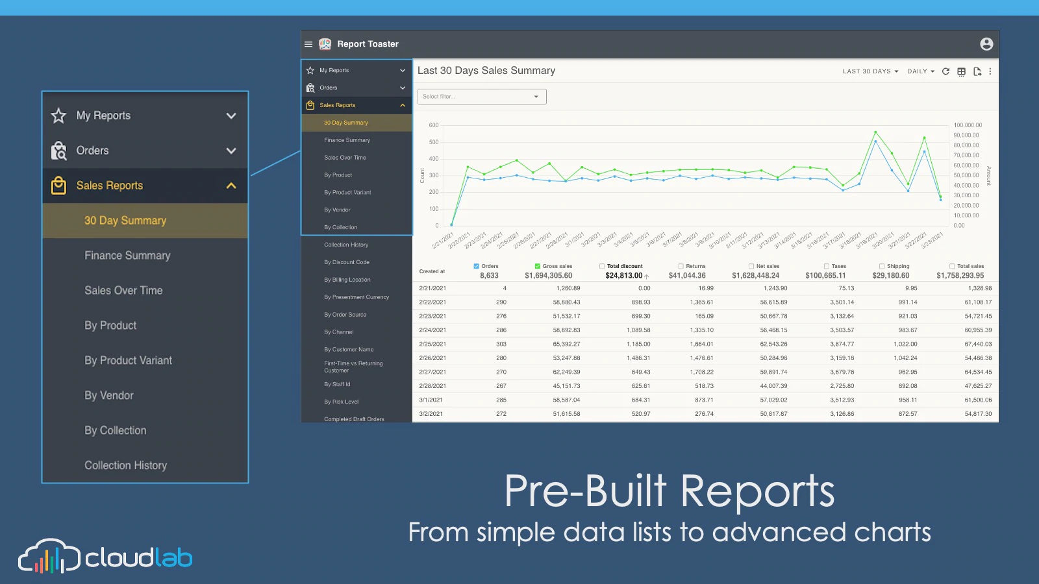This screenshot has width=1039, height=584.
Task: Click the Report Toaster title text
Action: click(x=368, y=44)
